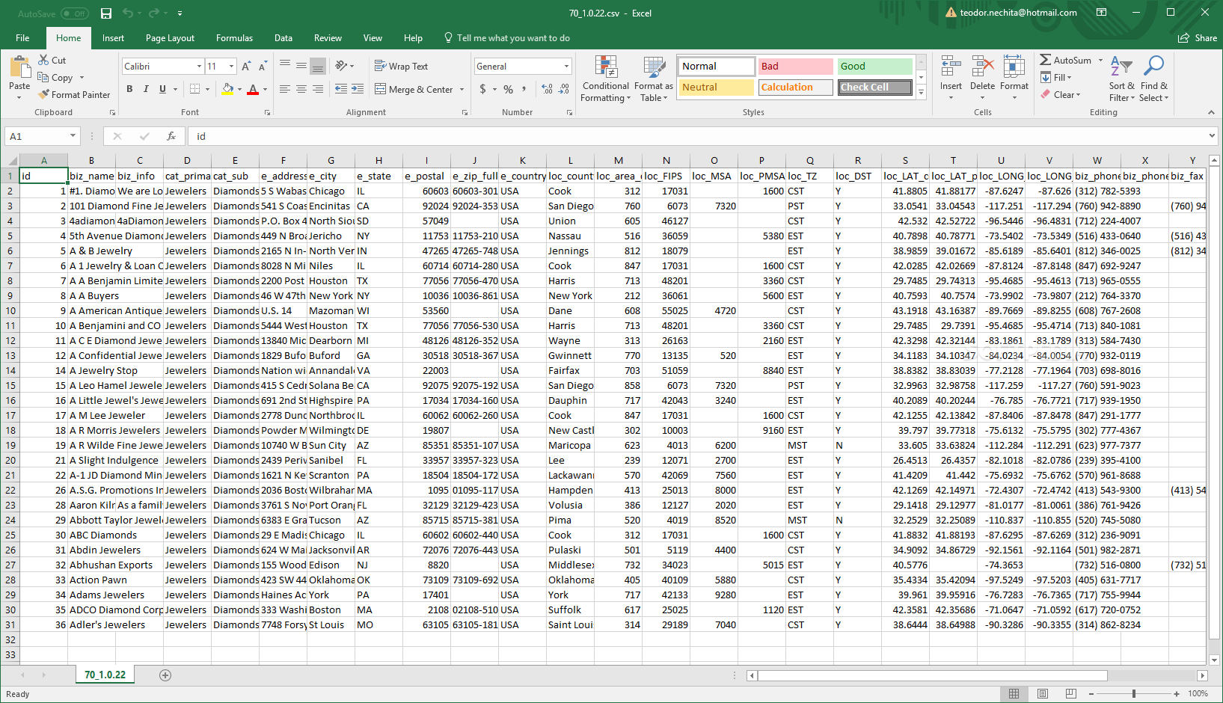Click Format as Table button

pos(654,79)
